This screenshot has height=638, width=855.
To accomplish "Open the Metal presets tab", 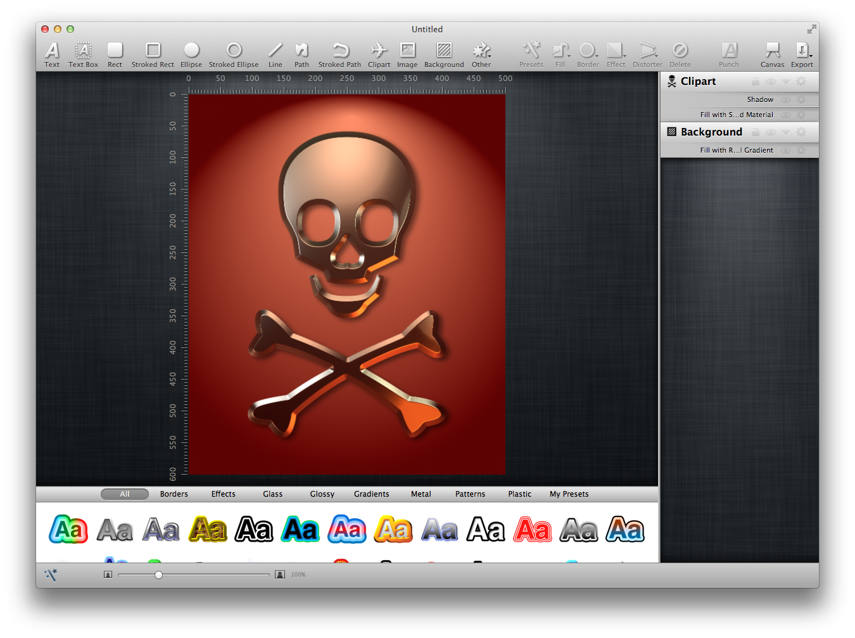I will (x=421, y=494).
